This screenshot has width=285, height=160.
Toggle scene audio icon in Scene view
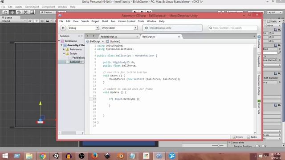42,21
